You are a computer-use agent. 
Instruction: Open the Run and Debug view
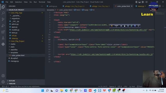click(3, 26)
